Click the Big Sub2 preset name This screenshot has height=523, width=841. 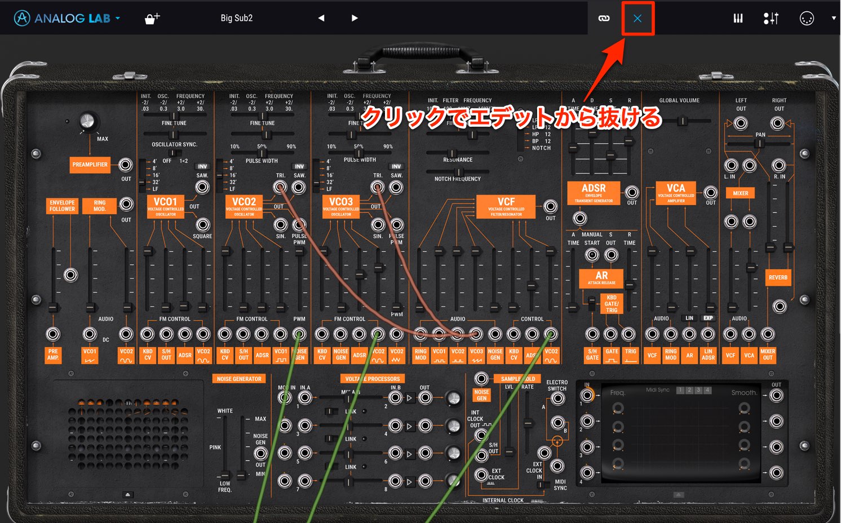tap(237, 18)
